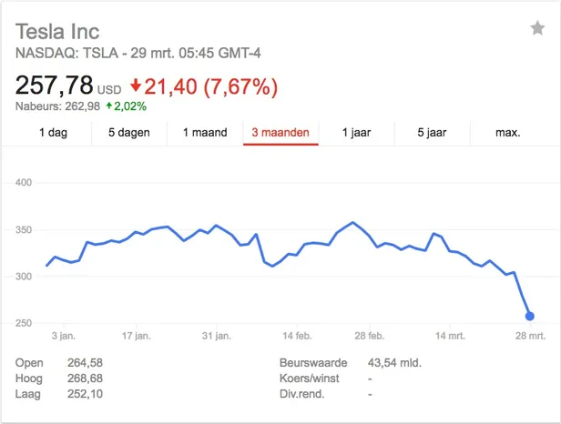Switch to the 5 dagen tab

(129, 133)
